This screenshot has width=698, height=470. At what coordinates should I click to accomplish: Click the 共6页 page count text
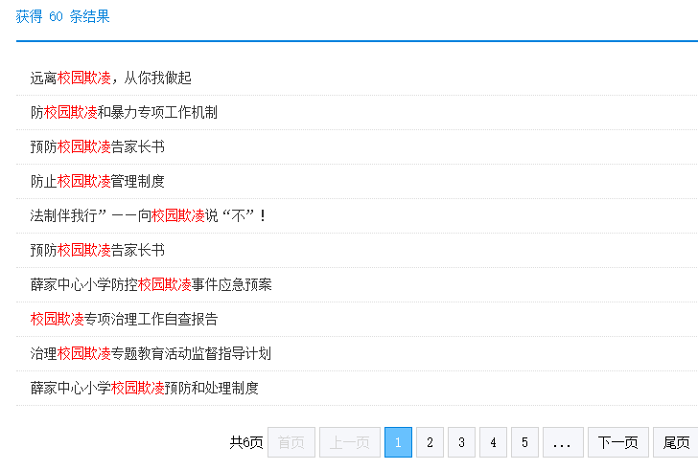click(246, 442)
